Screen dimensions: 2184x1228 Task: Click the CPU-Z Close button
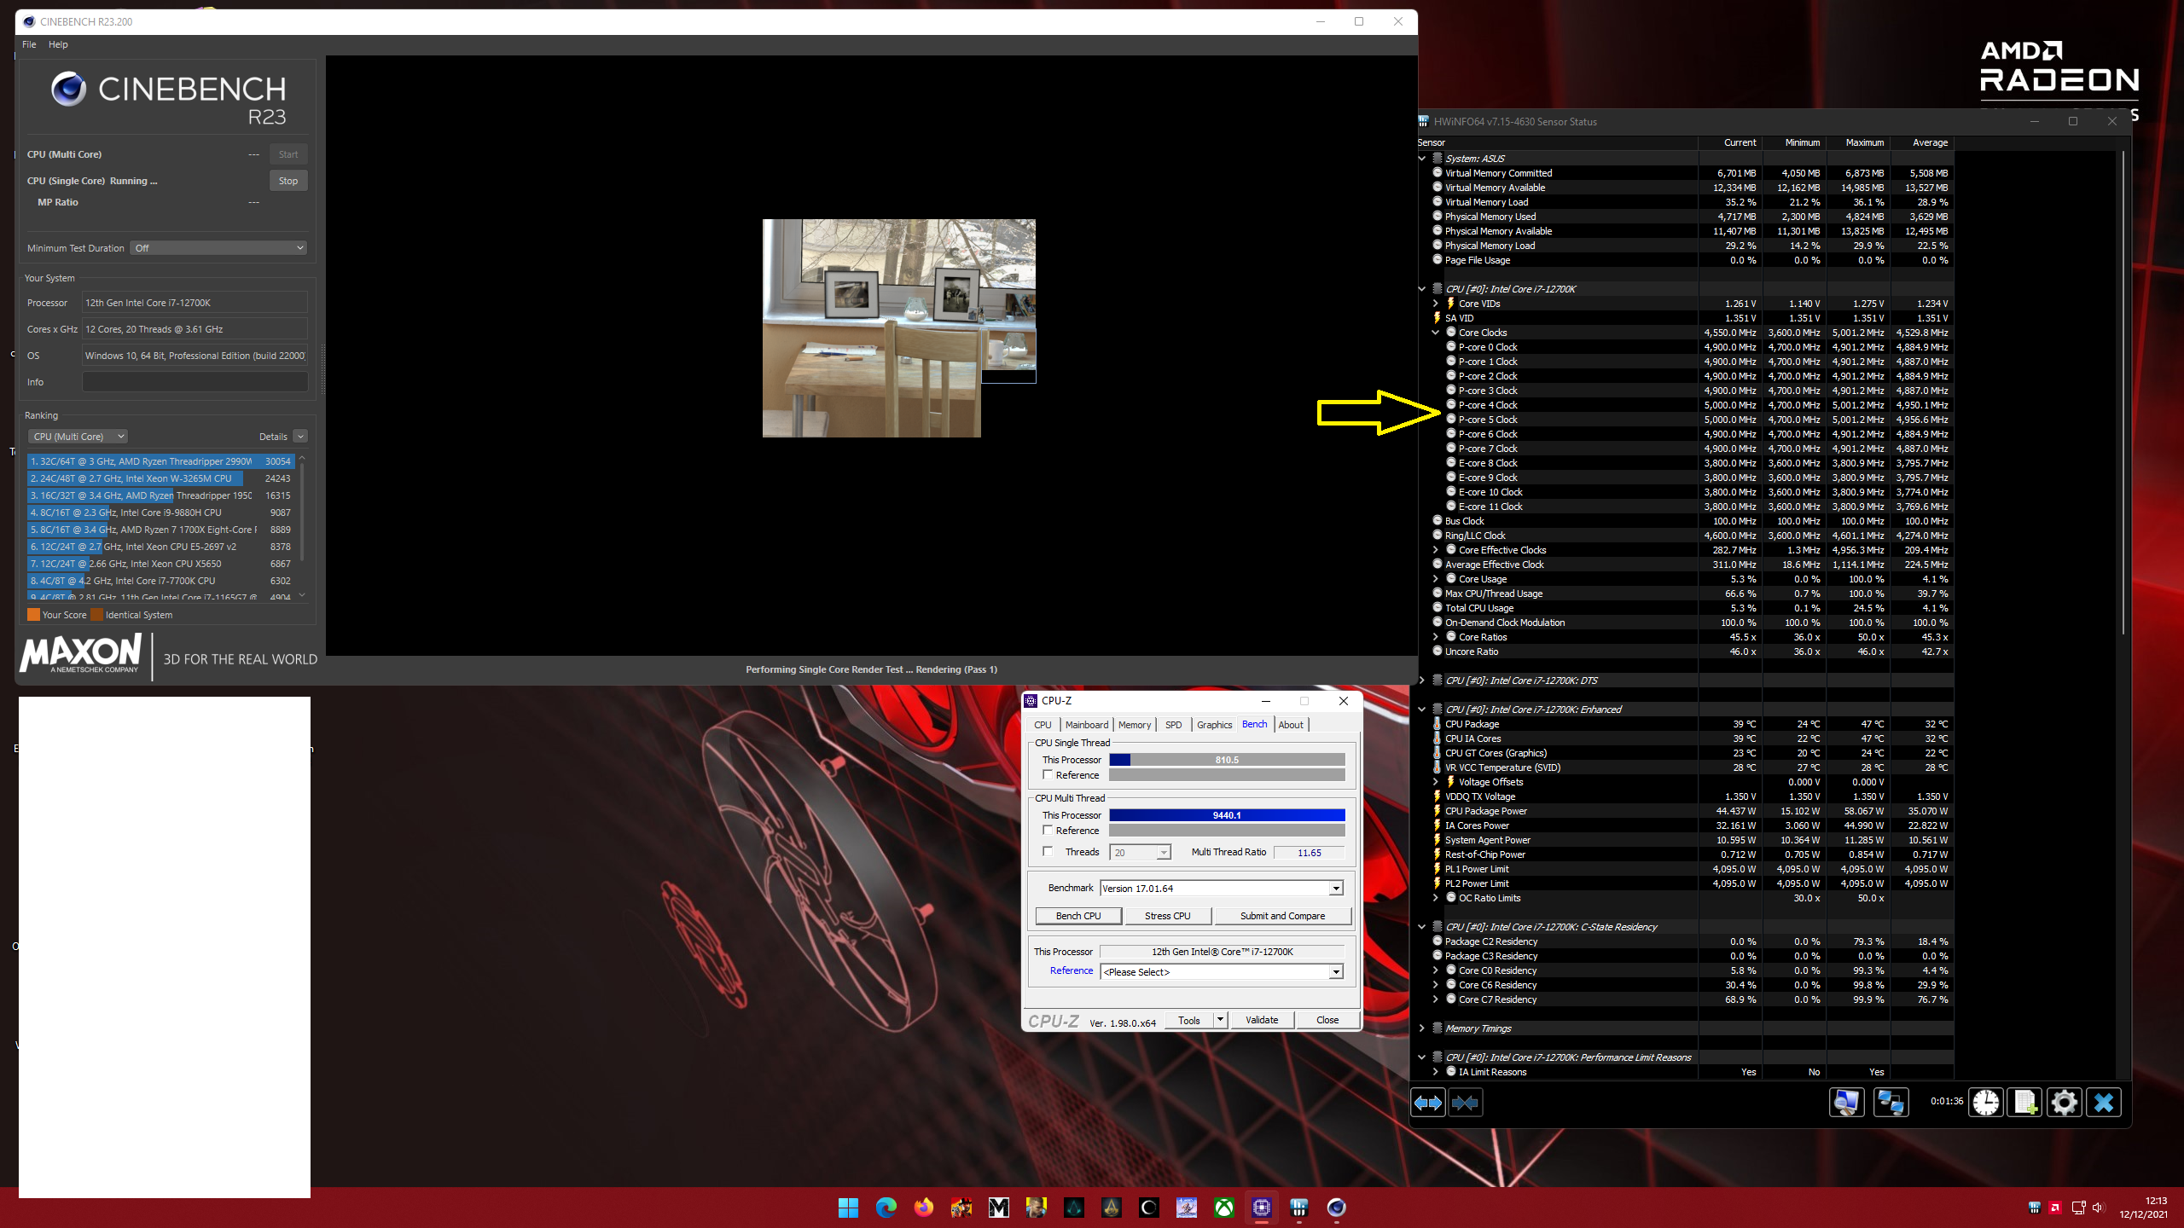coord(1327,1020)
